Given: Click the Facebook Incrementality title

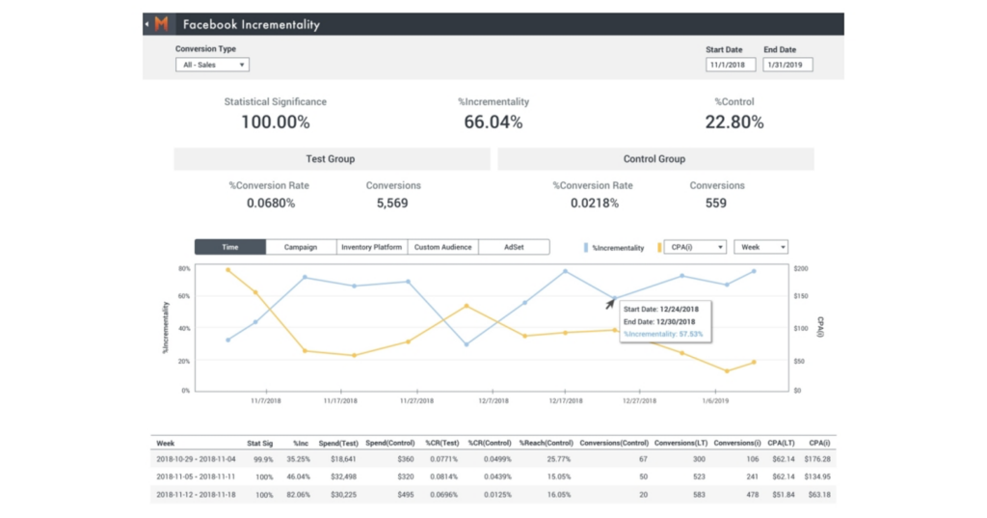Looking at the screenshot, I should coord(252,24).
